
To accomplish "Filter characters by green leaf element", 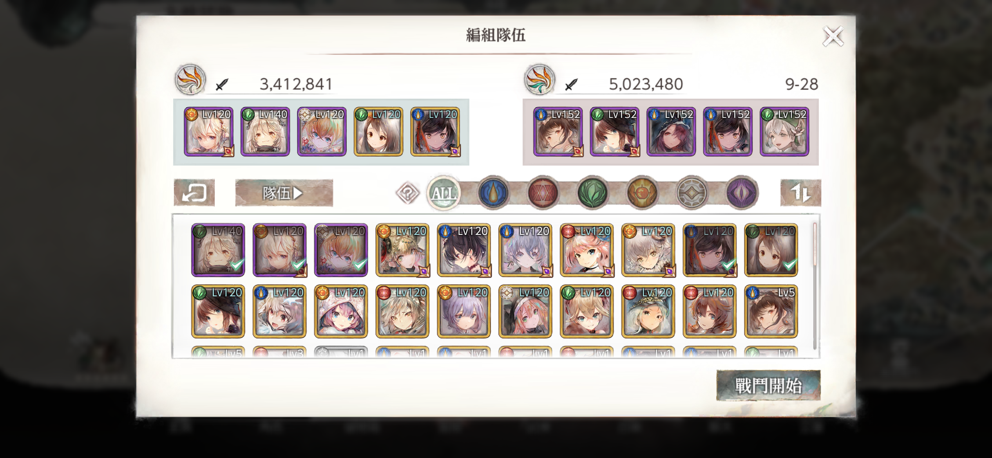I will [592, 193].
